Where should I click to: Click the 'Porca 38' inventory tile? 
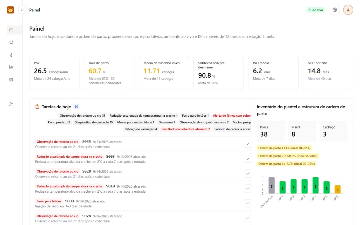pos(271,131)
